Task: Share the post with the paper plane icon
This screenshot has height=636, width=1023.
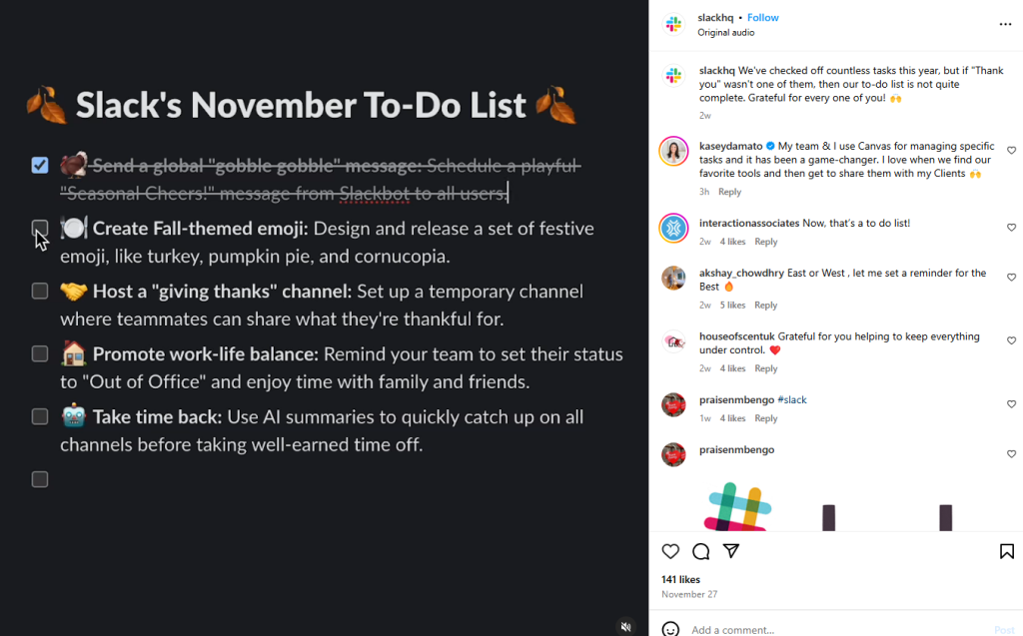Action: click(x=731, y=551)
